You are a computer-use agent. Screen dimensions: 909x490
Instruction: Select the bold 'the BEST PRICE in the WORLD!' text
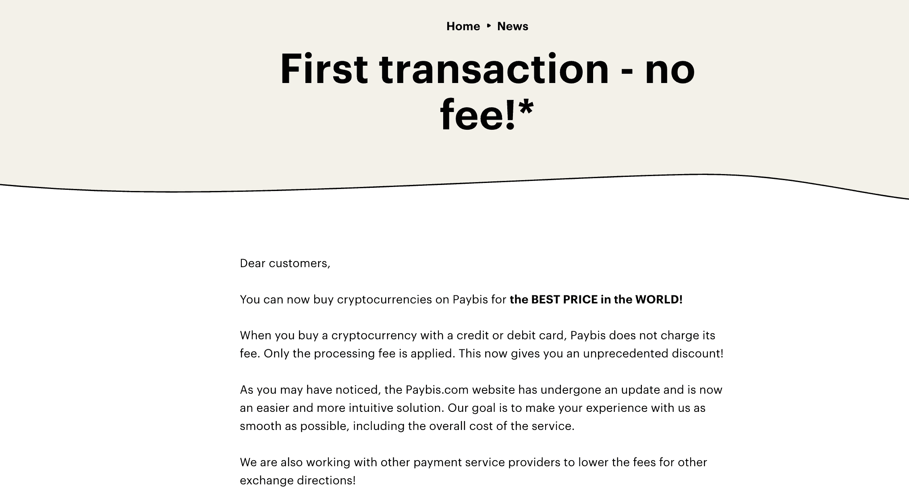click(x=596, y=299)
